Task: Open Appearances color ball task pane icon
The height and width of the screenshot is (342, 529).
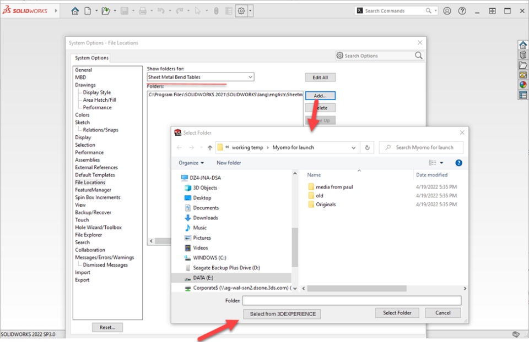Action: click(x=523, y=85)
